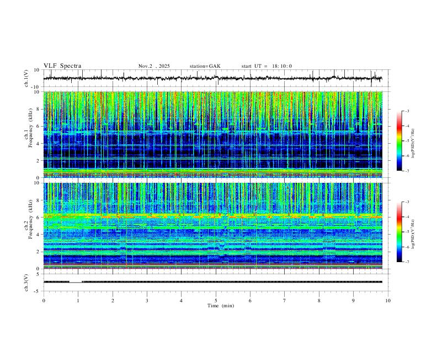Click the ch.1 color bar 'log(PSD)' caption

[413, 143]
